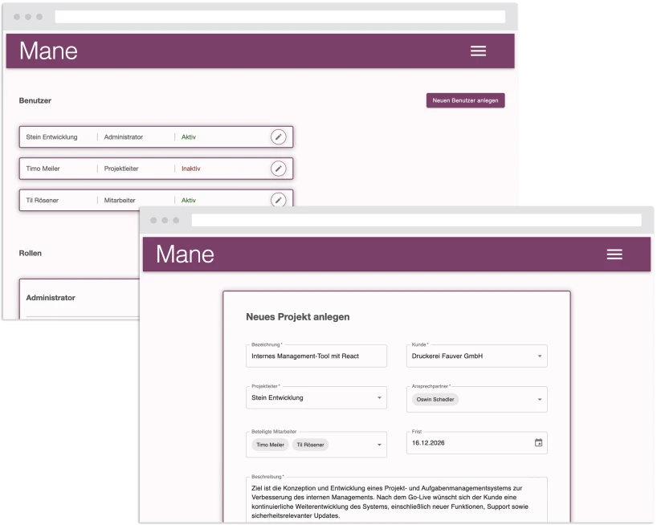Click the Bezeichnung input field
The image size is (657, 525).
point(316,356)
